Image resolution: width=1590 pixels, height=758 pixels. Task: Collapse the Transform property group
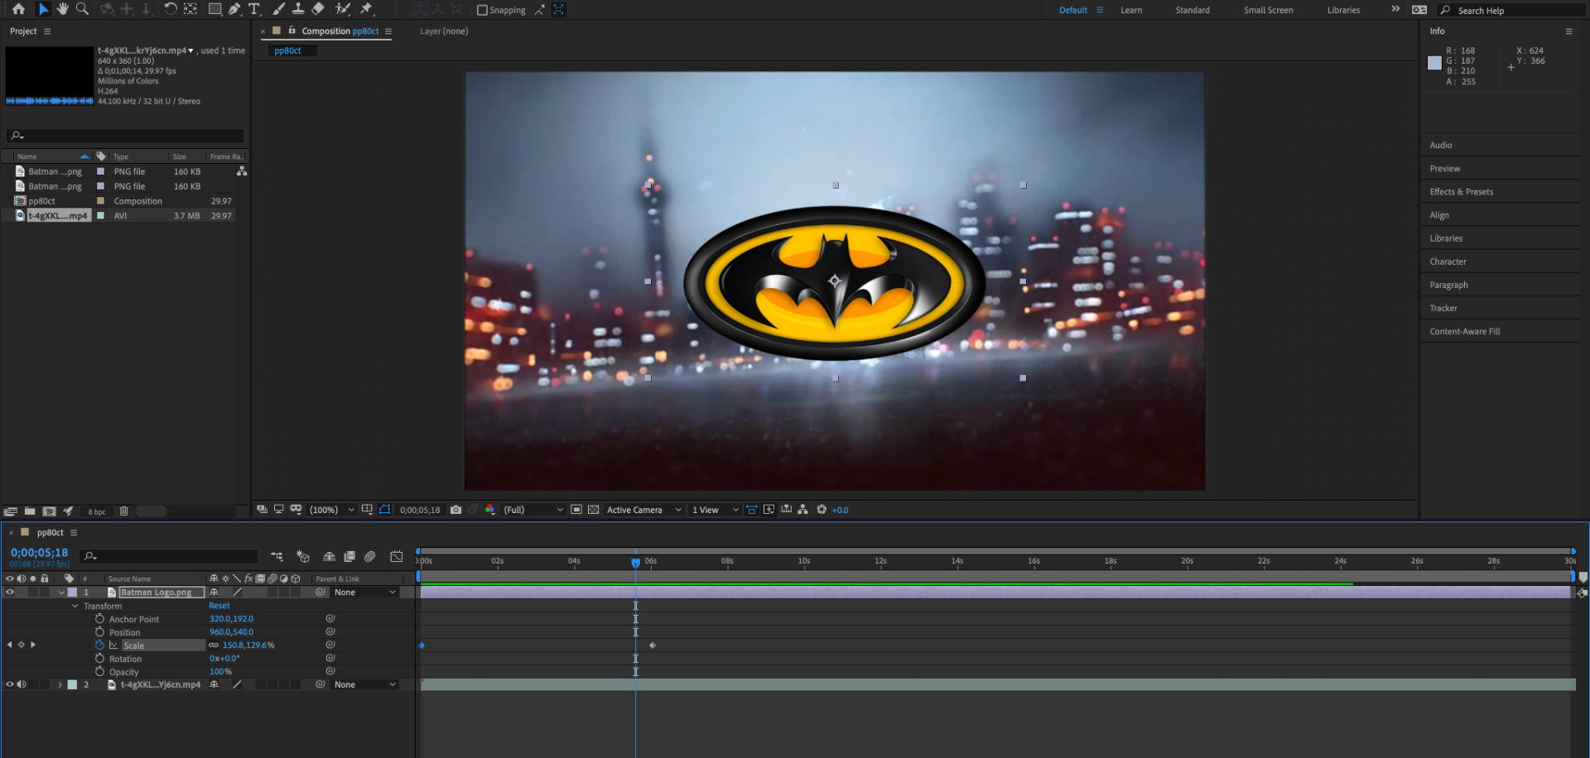(x=75, y=607)
